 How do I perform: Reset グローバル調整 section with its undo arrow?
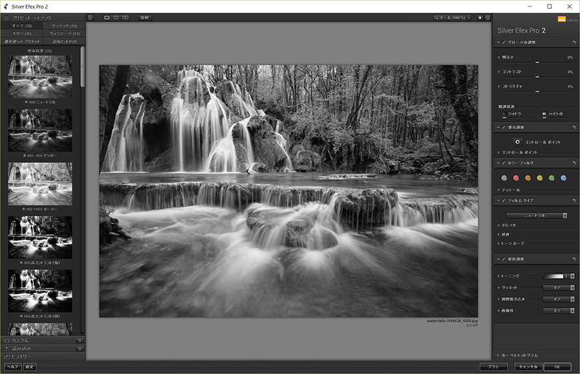(x=574, y=42)
